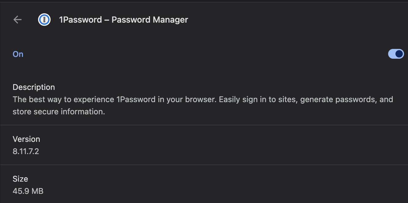Screen dimensions: 408x203
Task: Click the Description heading
Action: [x=34, y=87]
